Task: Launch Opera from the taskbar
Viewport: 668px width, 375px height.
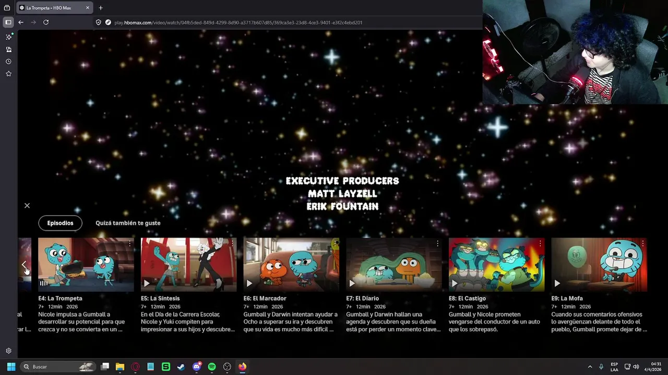Action: 135,367
